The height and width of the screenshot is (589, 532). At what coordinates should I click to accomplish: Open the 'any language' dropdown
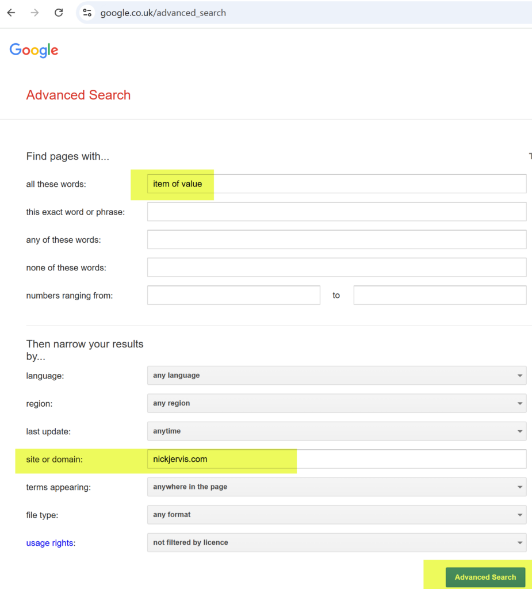(336, 375)
